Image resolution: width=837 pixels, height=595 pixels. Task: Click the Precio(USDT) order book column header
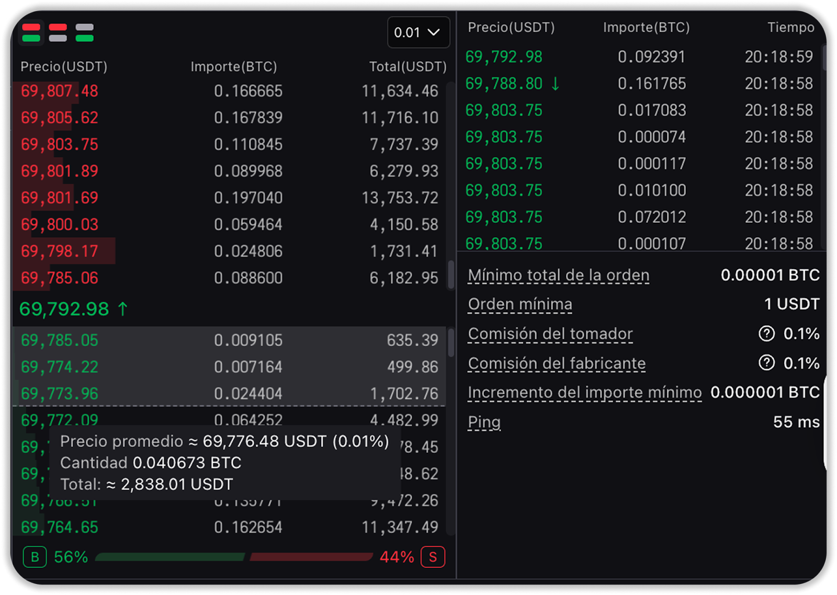click(63, 67)
